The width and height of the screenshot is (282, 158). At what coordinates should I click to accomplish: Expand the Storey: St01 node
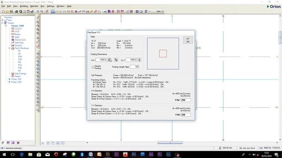[x=9, y=79]
